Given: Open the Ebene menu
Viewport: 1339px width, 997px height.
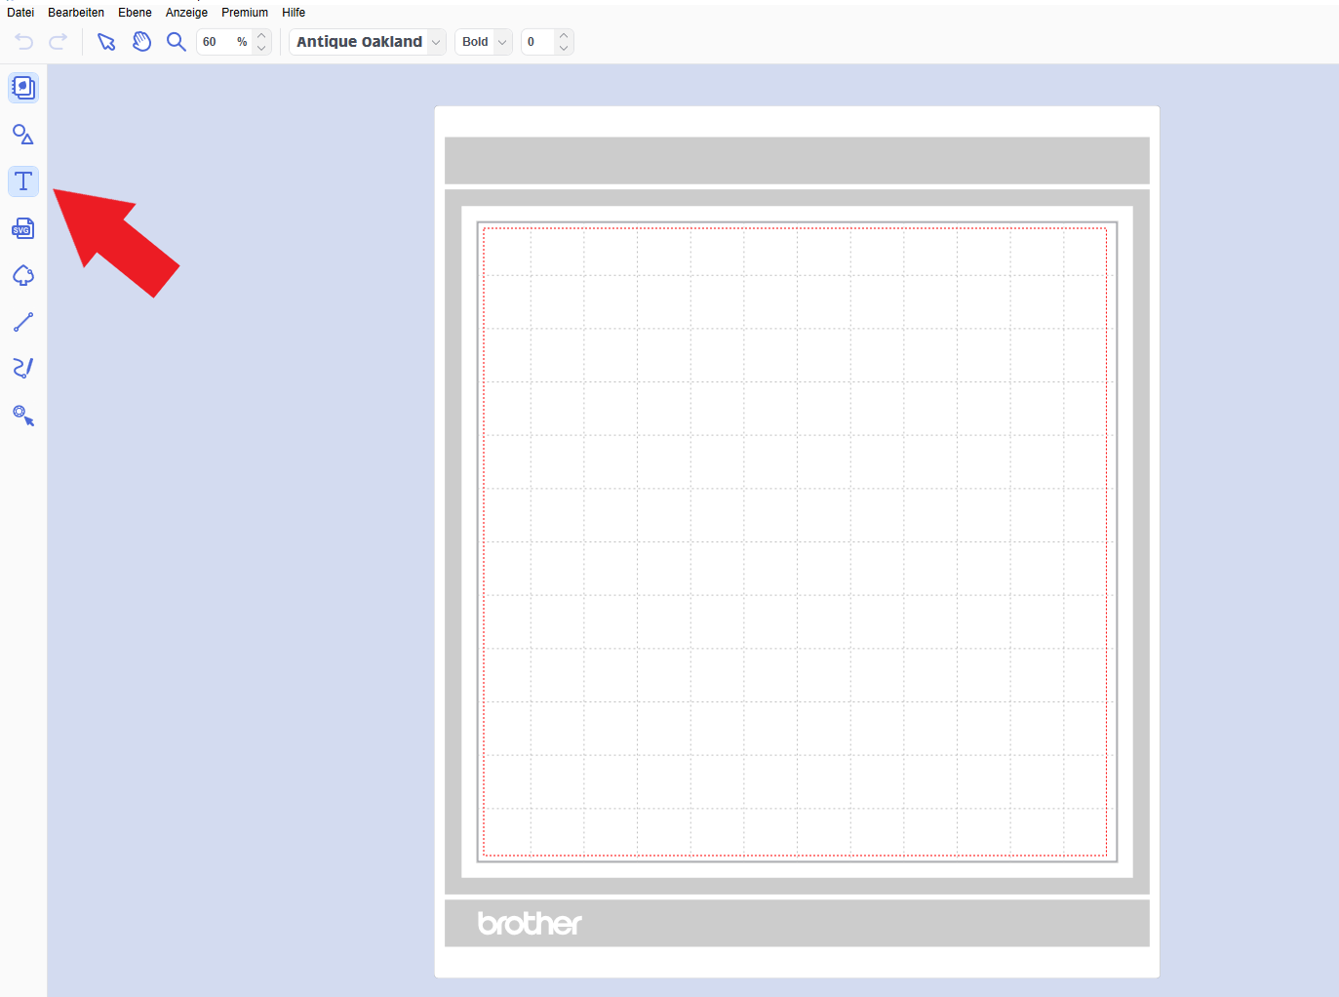Looking at the screenshot, I should (x=135, y=13).
